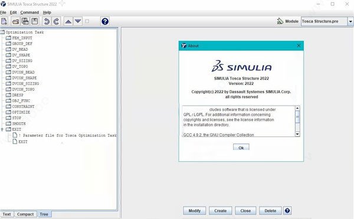This screenshot has height=219, width=354.
Task: Click the Create button
Action: (220, 211)
